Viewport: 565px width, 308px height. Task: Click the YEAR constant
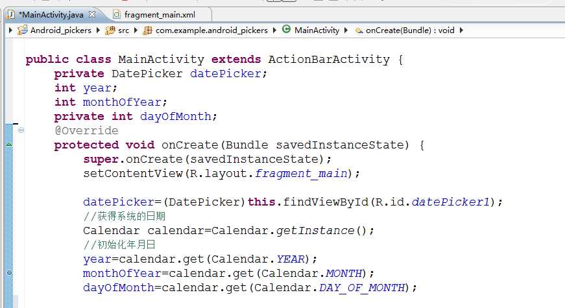click(291, 259)
